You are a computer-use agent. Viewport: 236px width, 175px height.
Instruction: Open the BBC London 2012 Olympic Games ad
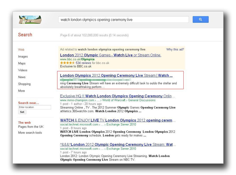pyautogui.click(x=111, y=55)
